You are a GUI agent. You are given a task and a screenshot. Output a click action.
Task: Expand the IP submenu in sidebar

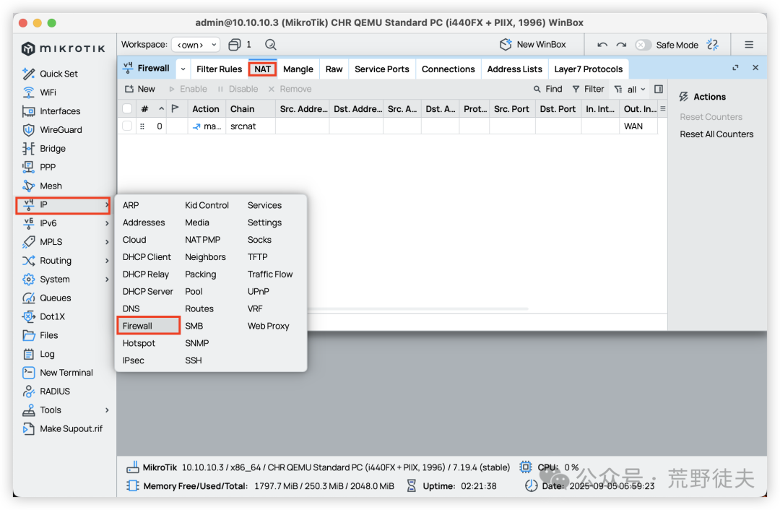pyautogui.click(x=63, y=205)
